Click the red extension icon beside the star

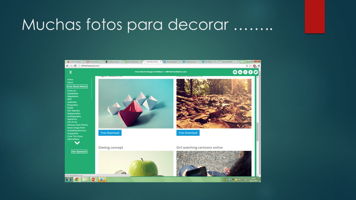tap(254, 66)
